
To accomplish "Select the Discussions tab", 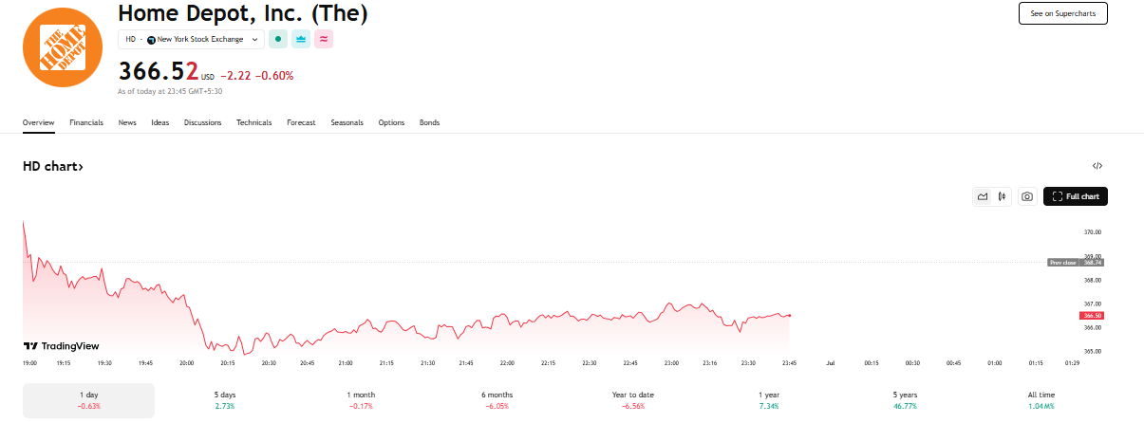I will [202, 123].
